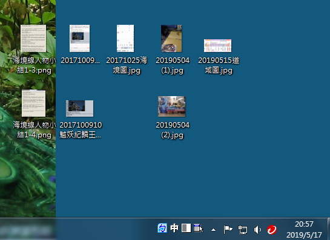The image size is (330, 240).
Task: Open the network connection tray icon
Action: [x=243, y=230]
